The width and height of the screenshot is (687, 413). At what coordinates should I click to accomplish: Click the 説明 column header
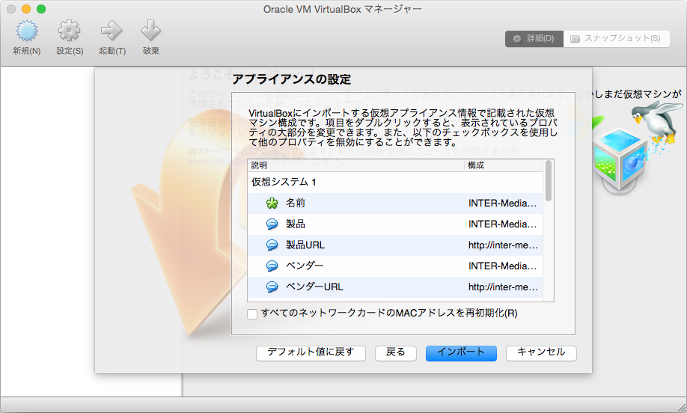coord(355,165)
